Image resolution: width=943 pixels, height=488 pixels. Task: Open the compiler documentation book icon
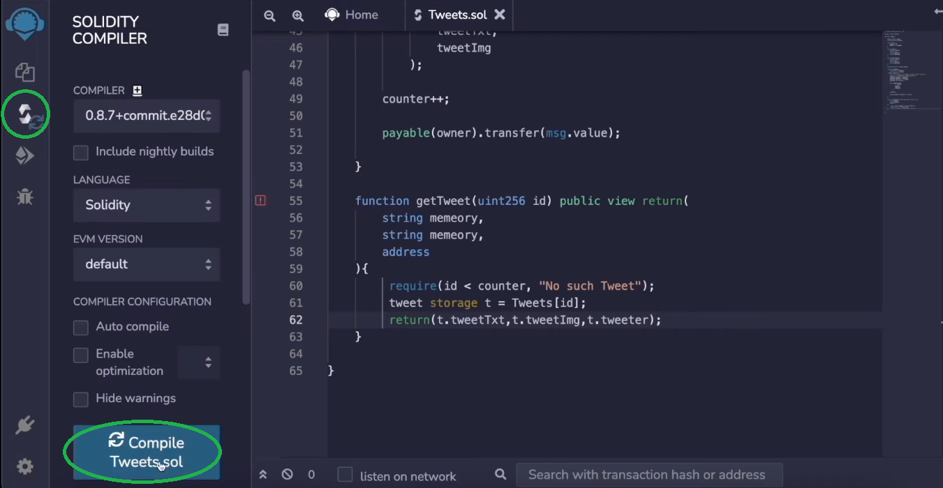pos(223,30)
